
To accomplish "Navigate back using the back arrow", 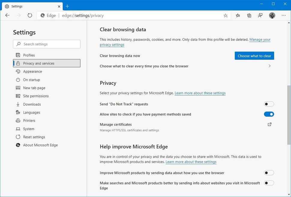I will [7, 15].
